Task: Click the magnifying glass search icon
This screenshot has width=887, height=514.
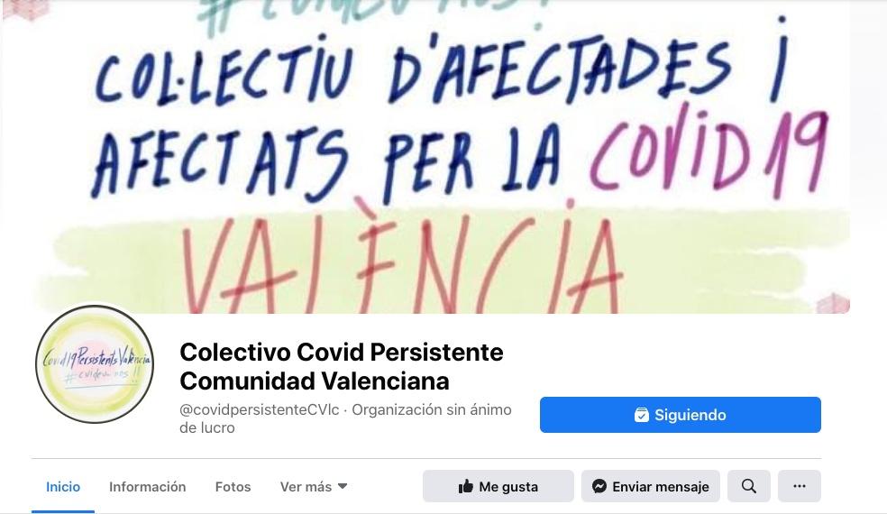Action: tap(748, 486)
